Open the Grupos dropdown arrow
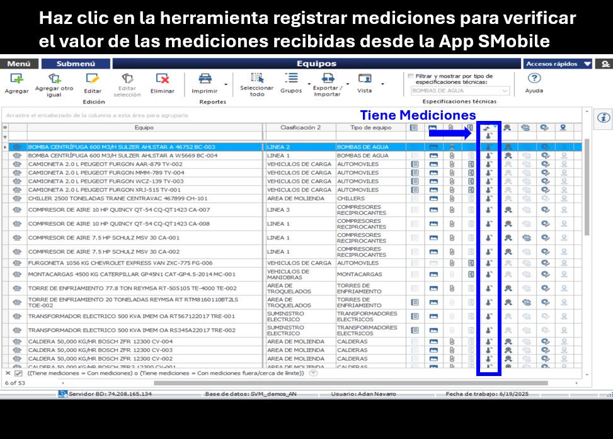The width and height of the screenshot is (613, 439). [309, 84]
